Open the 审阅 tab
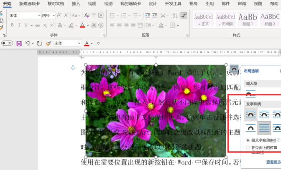281x170 pixels. 242,4
